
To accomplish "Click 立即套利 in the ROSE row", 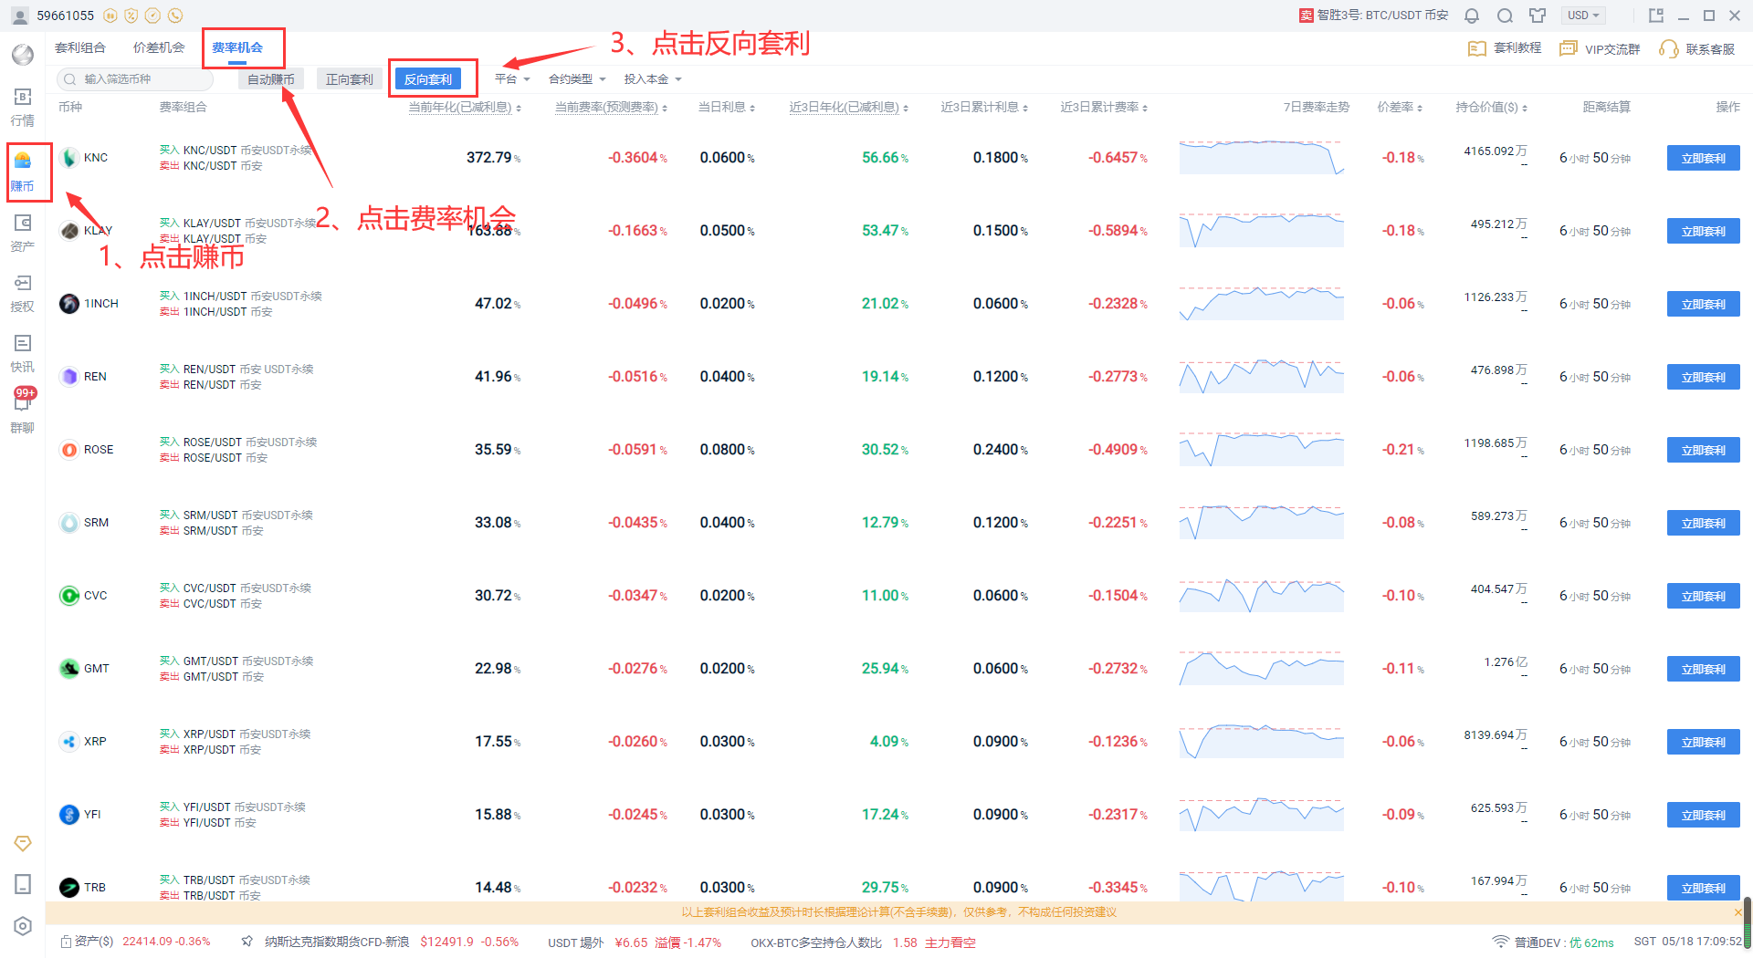I will (x=1703, y=450).
